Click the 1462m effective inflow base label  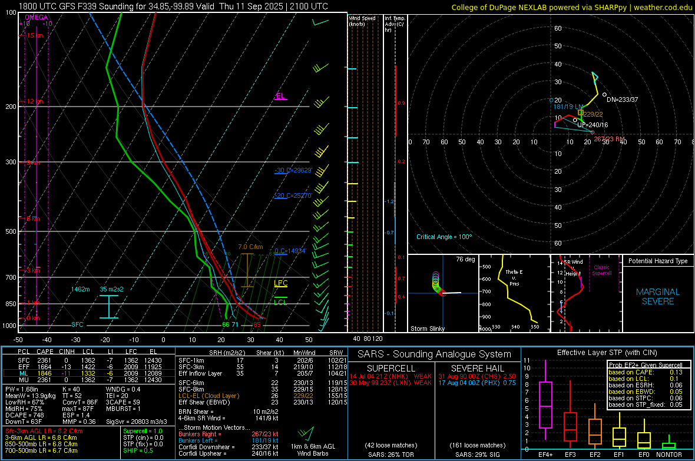pos(80,289)
